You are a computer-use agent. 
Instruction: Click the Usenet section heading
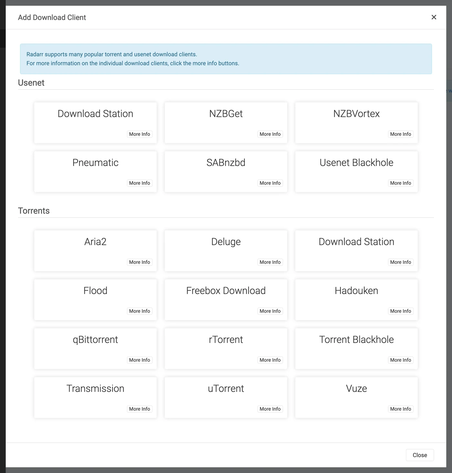pyautogui.click(x=31, y=83)
